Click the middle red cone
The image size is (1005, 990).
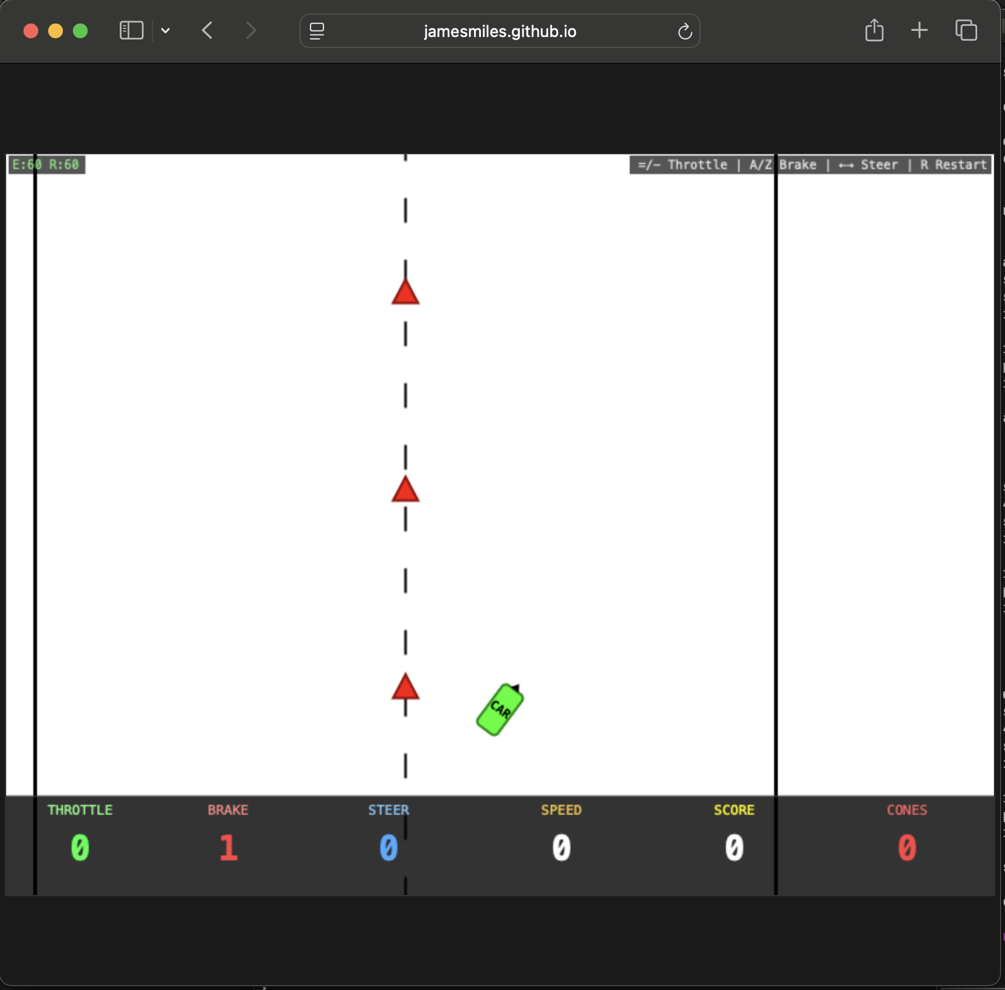click(x=406, y=489)
